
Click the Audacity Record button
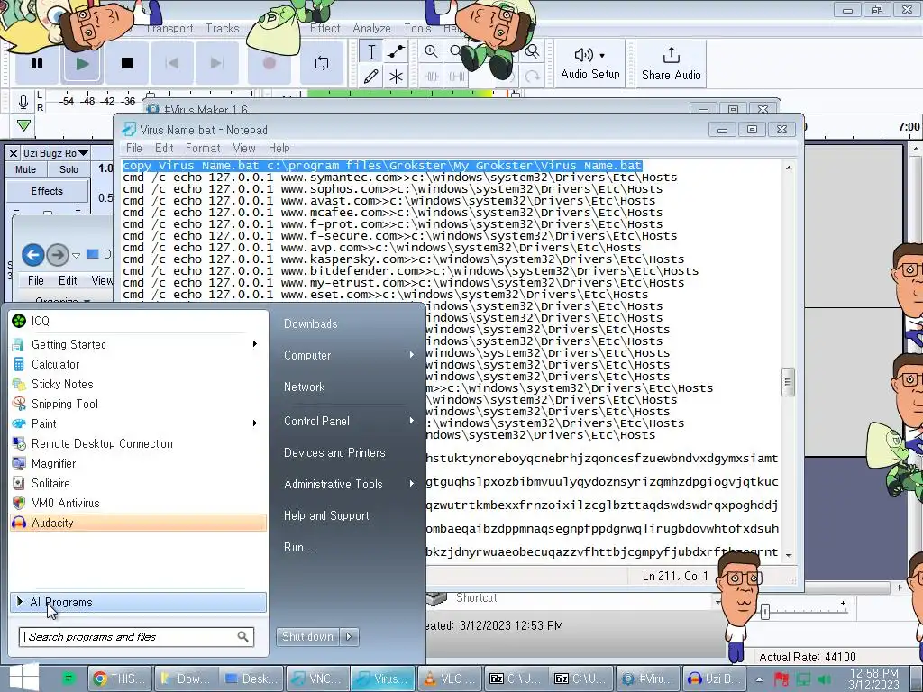click(269, 63)
